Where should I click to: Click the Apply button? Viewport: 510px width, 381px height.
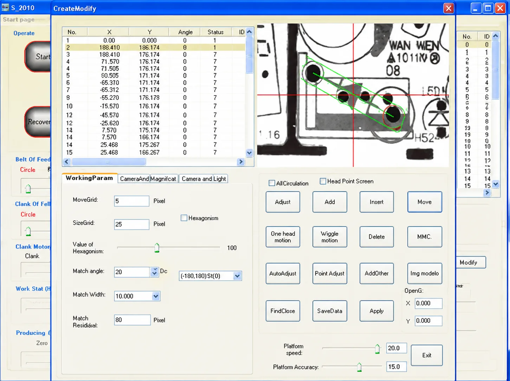(376, 311)
